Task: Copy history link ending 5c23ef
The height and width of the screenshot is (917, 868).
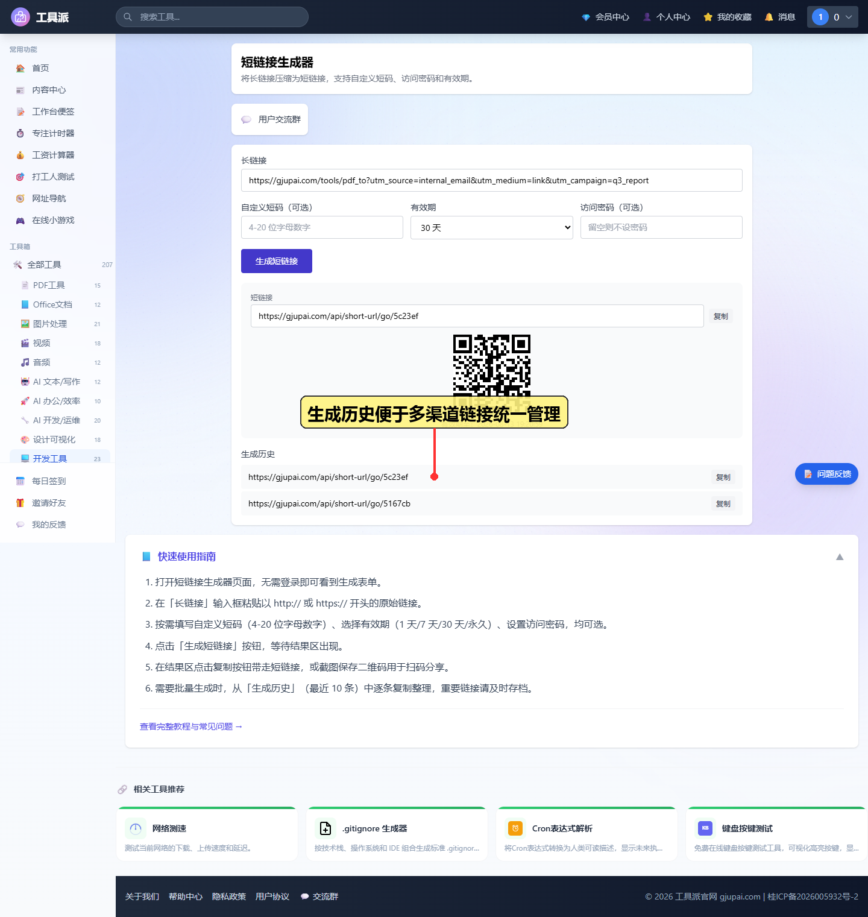Action: coord(723,477)
